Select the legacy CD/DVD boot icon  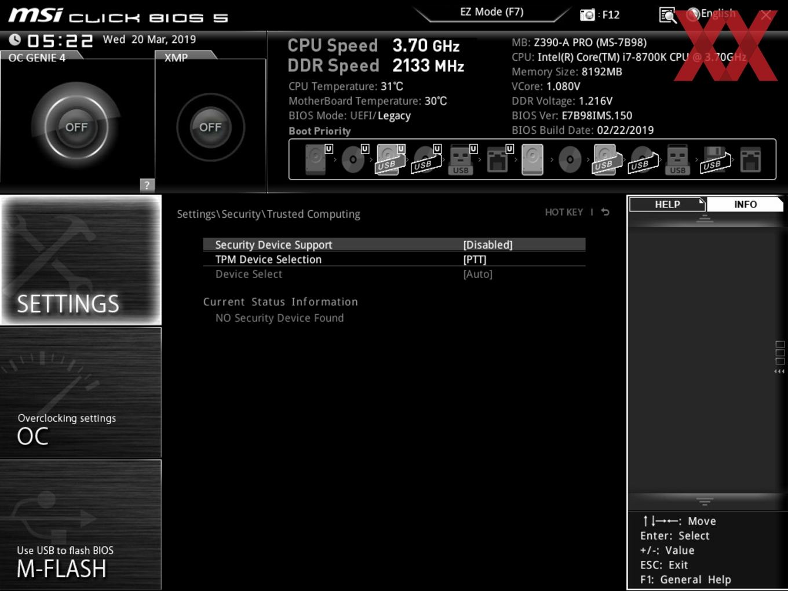point(570,159)
